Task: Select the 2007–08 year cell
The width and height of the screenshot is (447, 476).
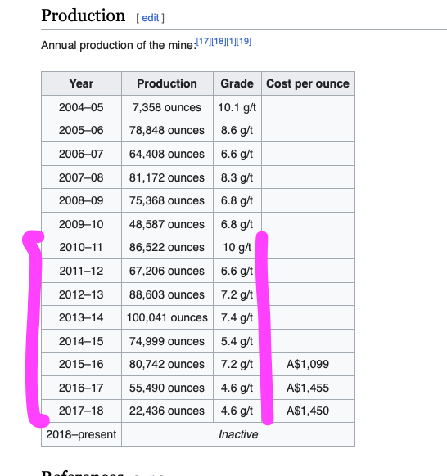Action: (x=81, y=177)
